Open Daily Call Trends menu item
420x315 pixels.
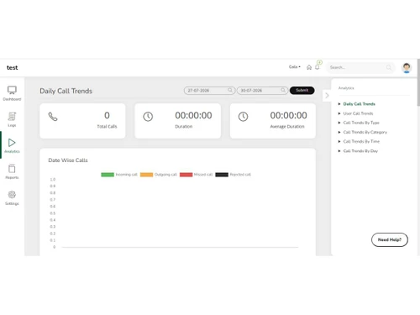pos(359,104)
